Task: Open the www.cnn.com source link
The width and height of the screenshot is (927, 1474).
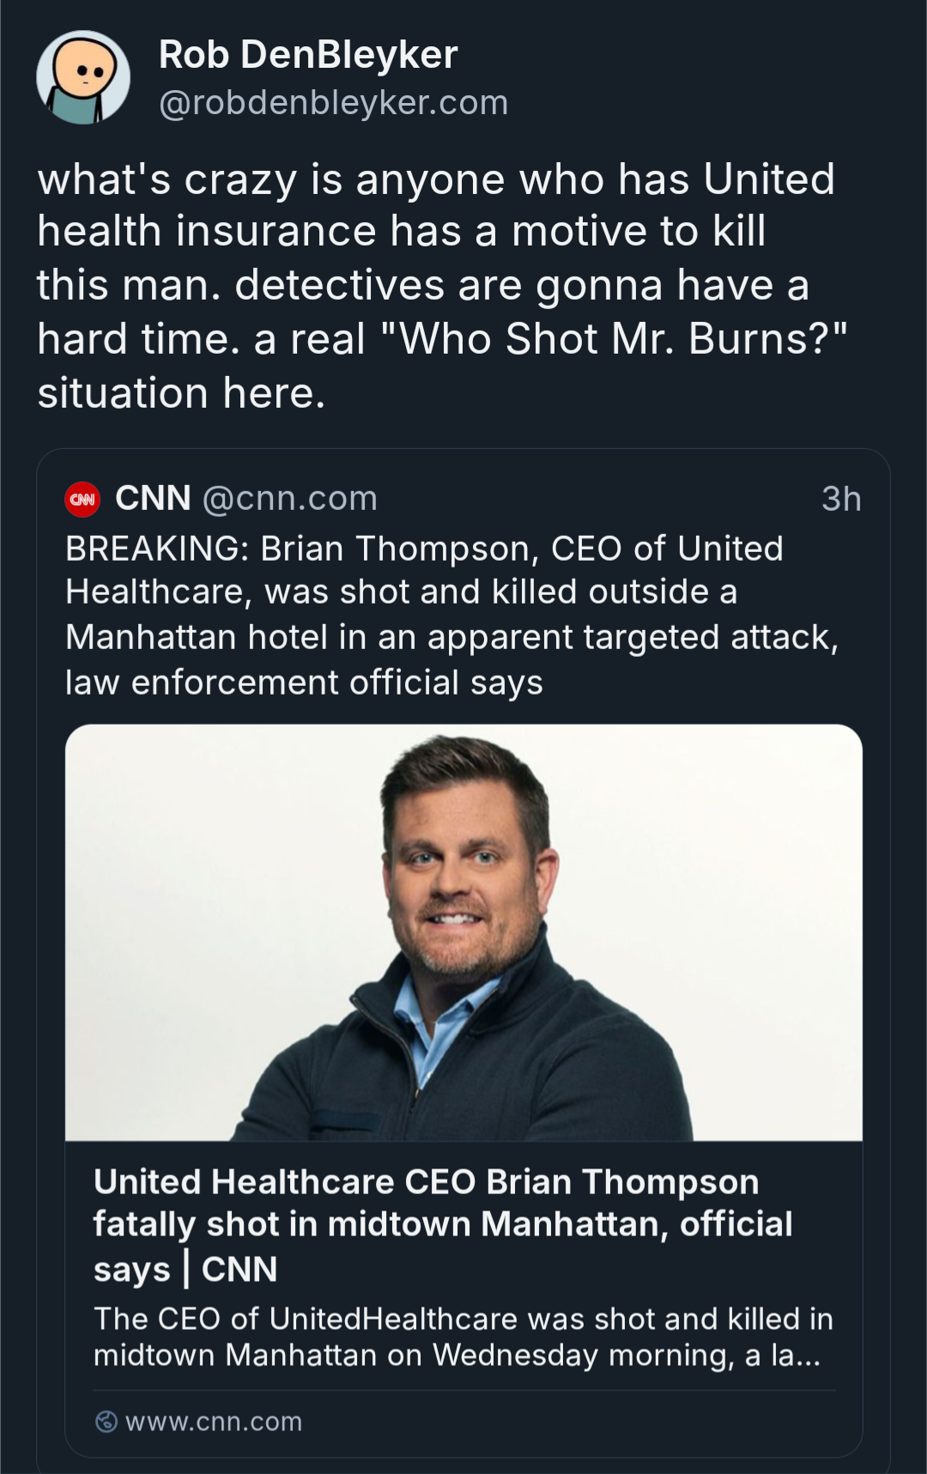Action: (x=214, y=1422)
